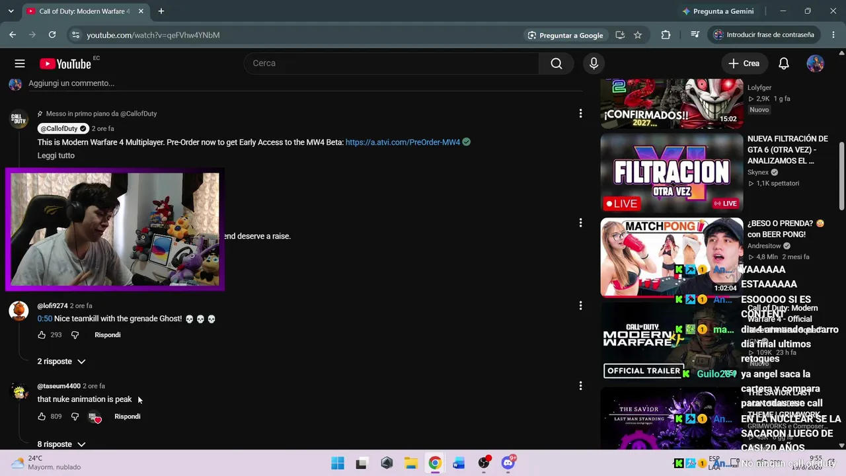Viewport: 846px width, 476px height.
Task: Open @lofi9274 orange avatar
Action: (x=19, y=311)
